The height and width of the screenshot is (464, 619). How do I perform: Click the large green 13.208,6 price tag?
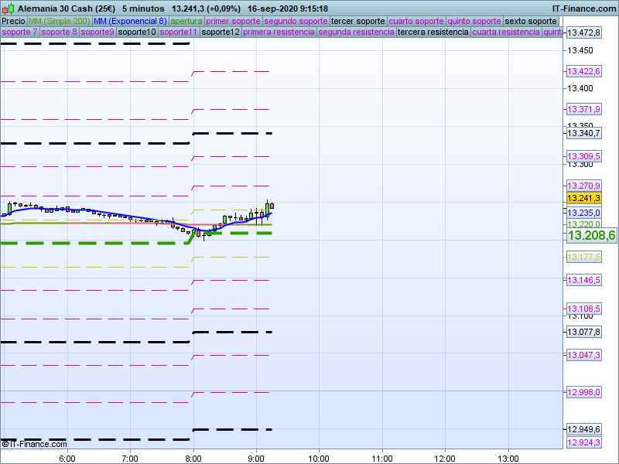coord(591,236)
